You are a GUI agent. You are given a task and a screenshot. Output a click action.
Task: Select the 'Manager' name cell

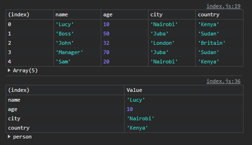tap(69, 53)
